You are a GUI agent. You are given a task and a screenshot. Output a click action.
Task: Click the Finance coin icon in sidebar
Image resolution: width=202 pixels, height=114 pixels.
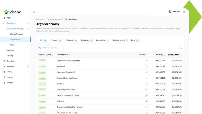(x=4, y=72)
